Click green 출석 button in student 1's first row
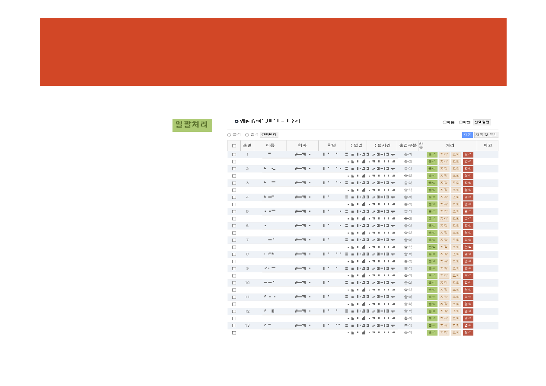546x386 pixels. tap(431, 154)
